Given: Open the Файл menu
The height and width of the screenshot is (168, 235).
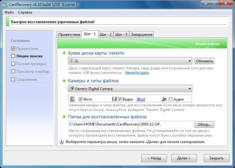Looking at the screenshot, I should point(9,12).
